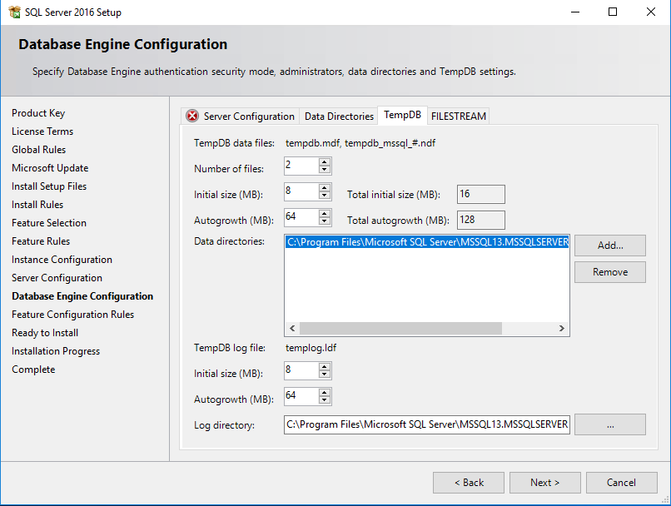Viewport: 671px width, 506px height.
Task: Decrease Number of files with down arrow
Action: (x=325, y=170)
